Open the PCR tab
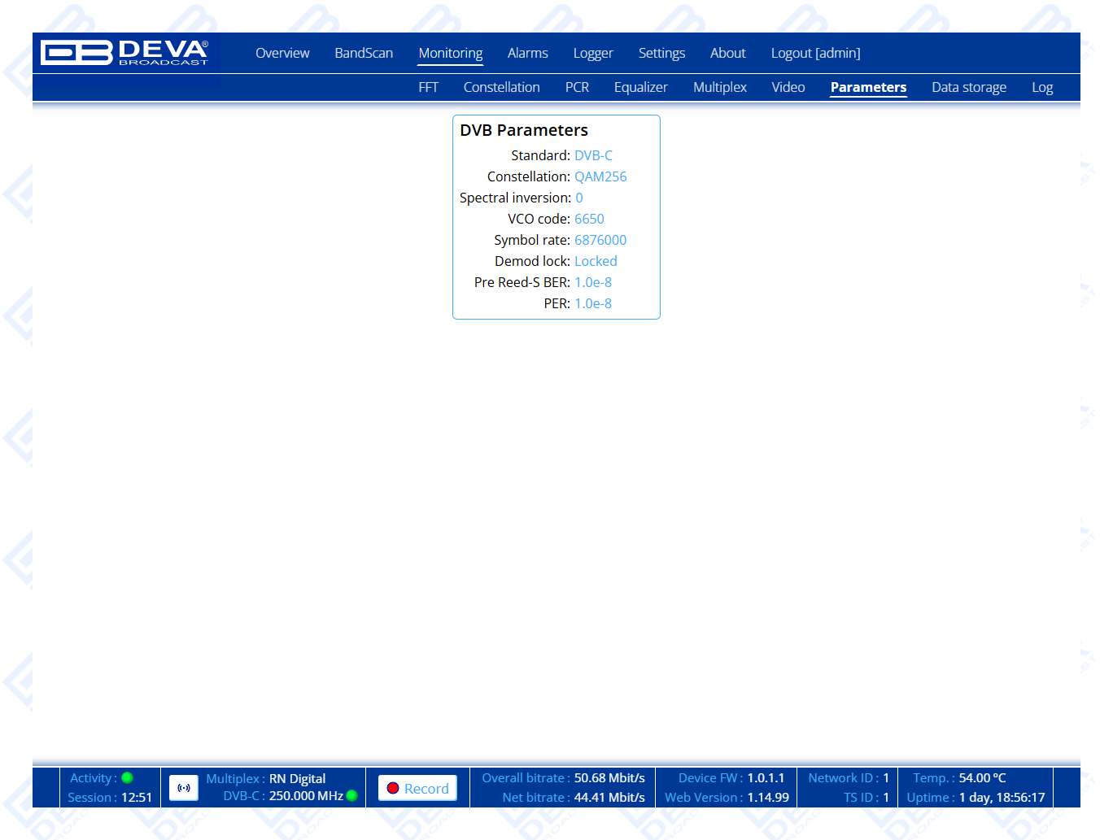The width and height of the screenshot is (1113, 840). tap(577, 87)
